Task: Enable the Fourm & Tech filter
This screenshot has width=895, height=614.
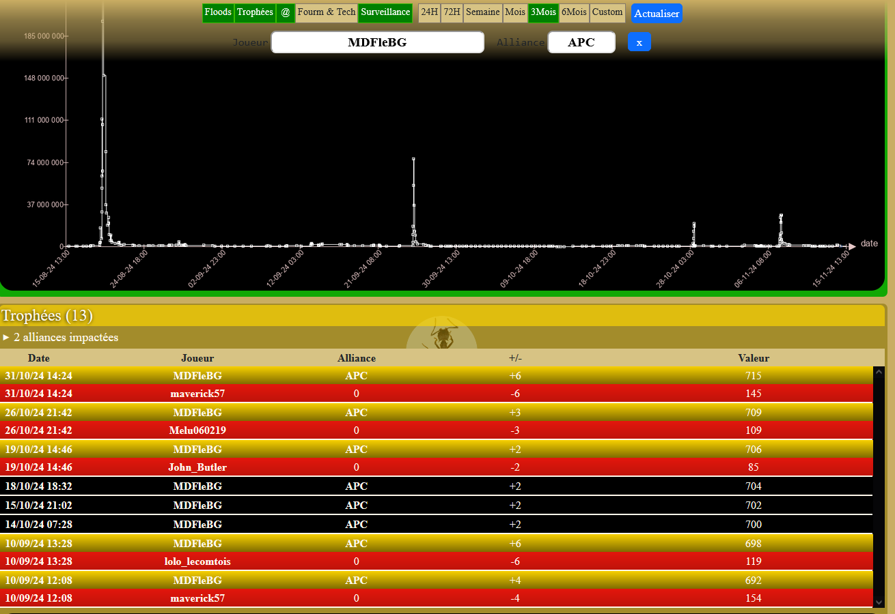Action: point(327,13)
